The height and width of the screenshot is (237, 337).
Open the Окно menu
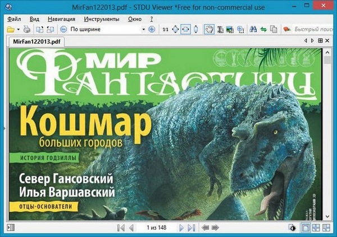[x=135, y=19]
